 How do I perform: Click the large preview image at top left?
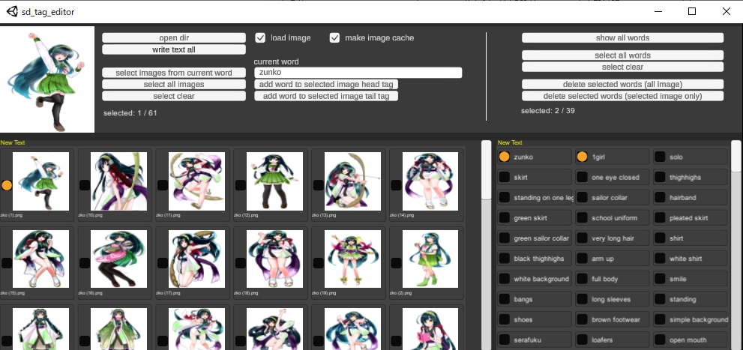[47, 79]
